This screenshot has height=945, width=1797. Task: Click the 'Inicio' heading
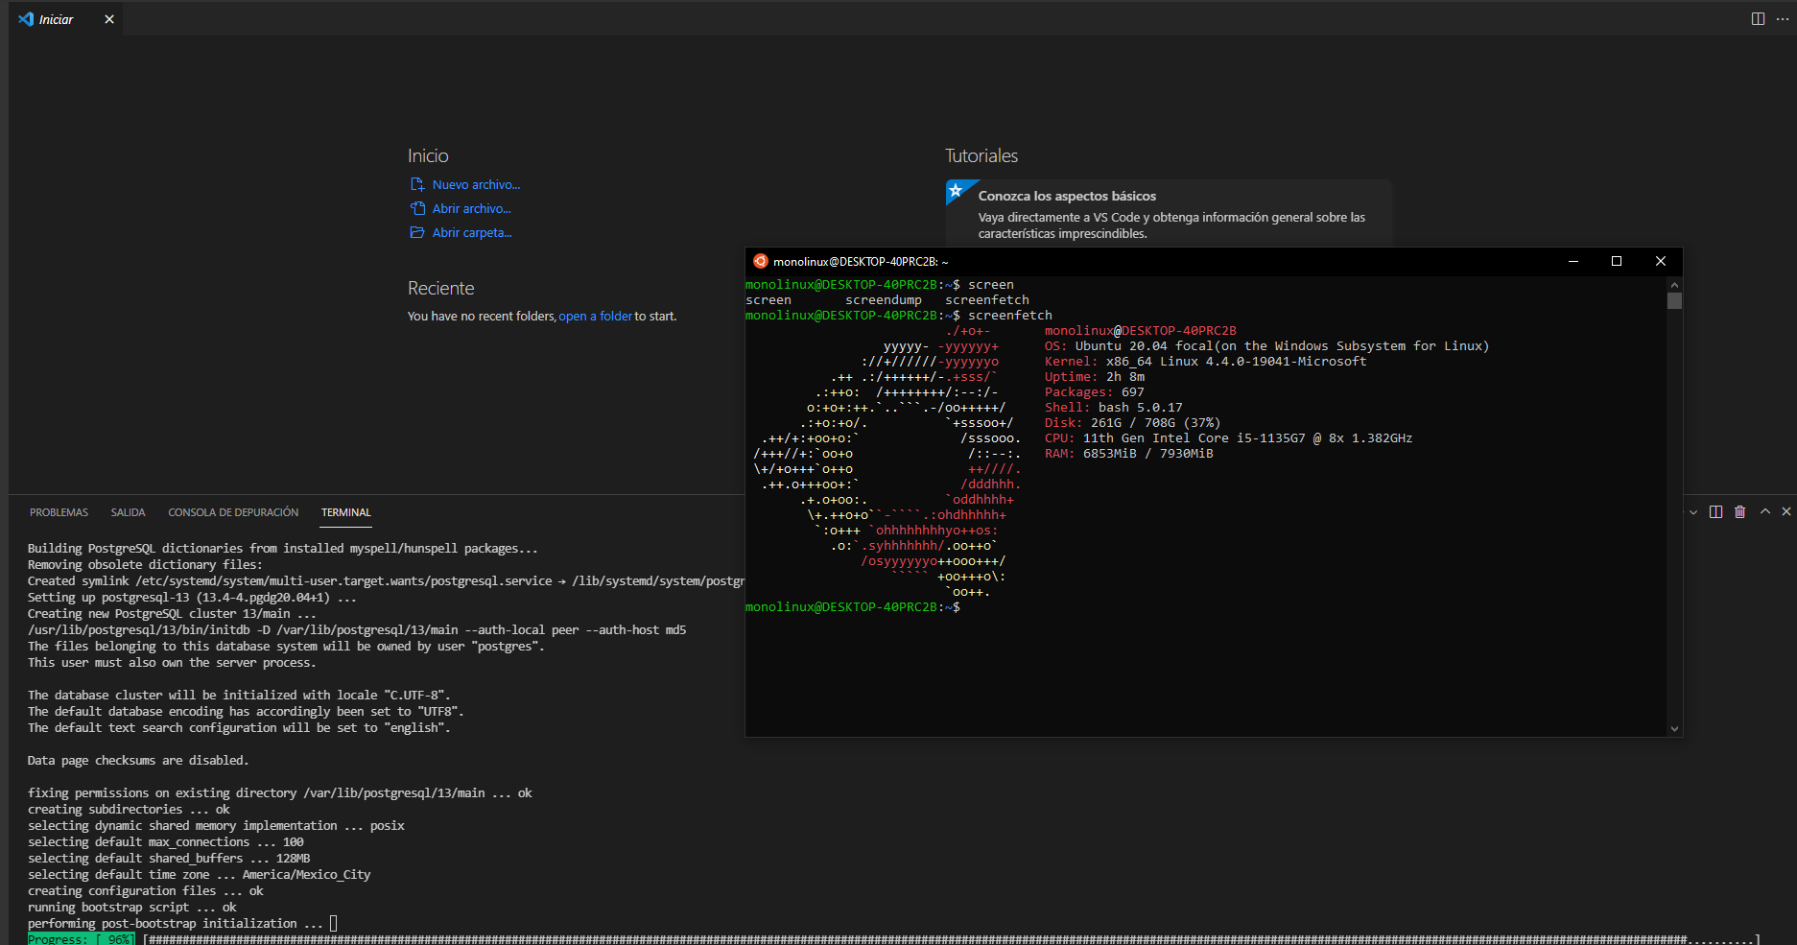(428, 156)
